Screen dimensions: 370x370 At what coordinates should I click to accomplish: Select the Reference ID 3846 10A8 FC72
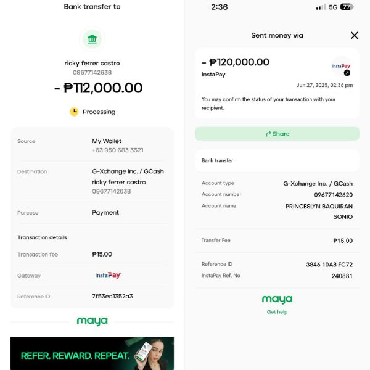[329, 265]
